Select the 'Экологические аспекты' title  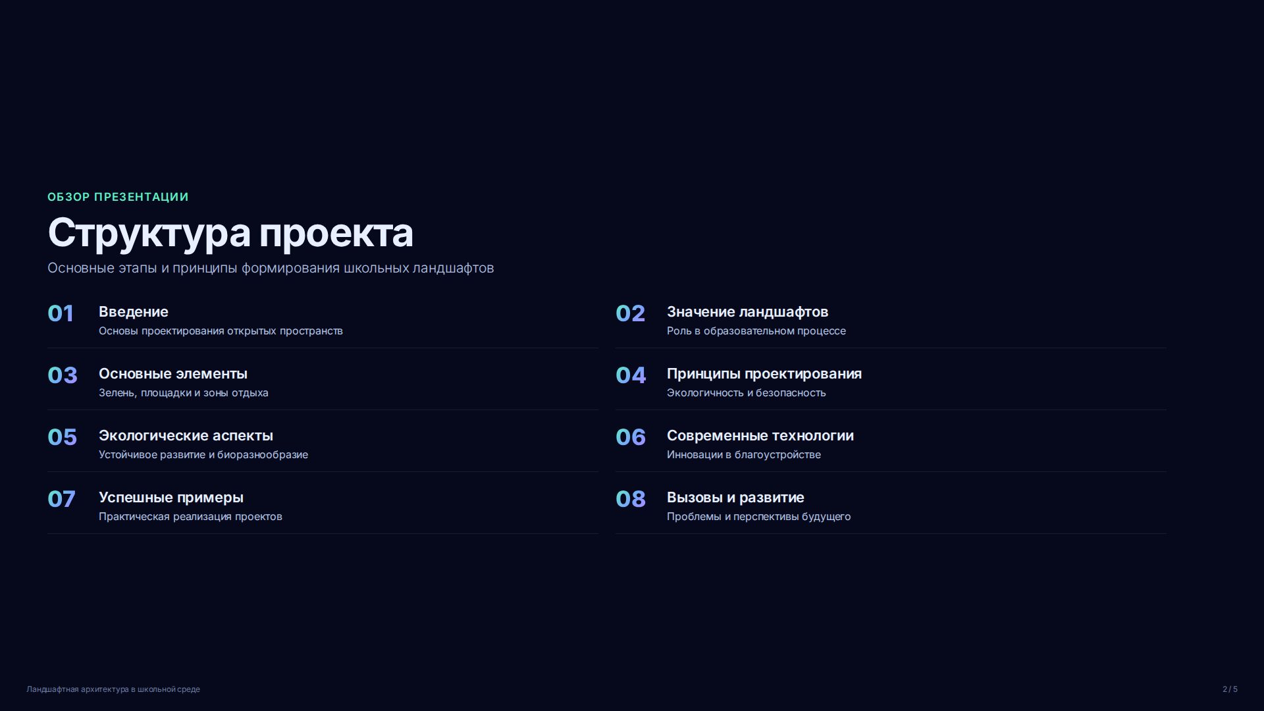(186, 436)
